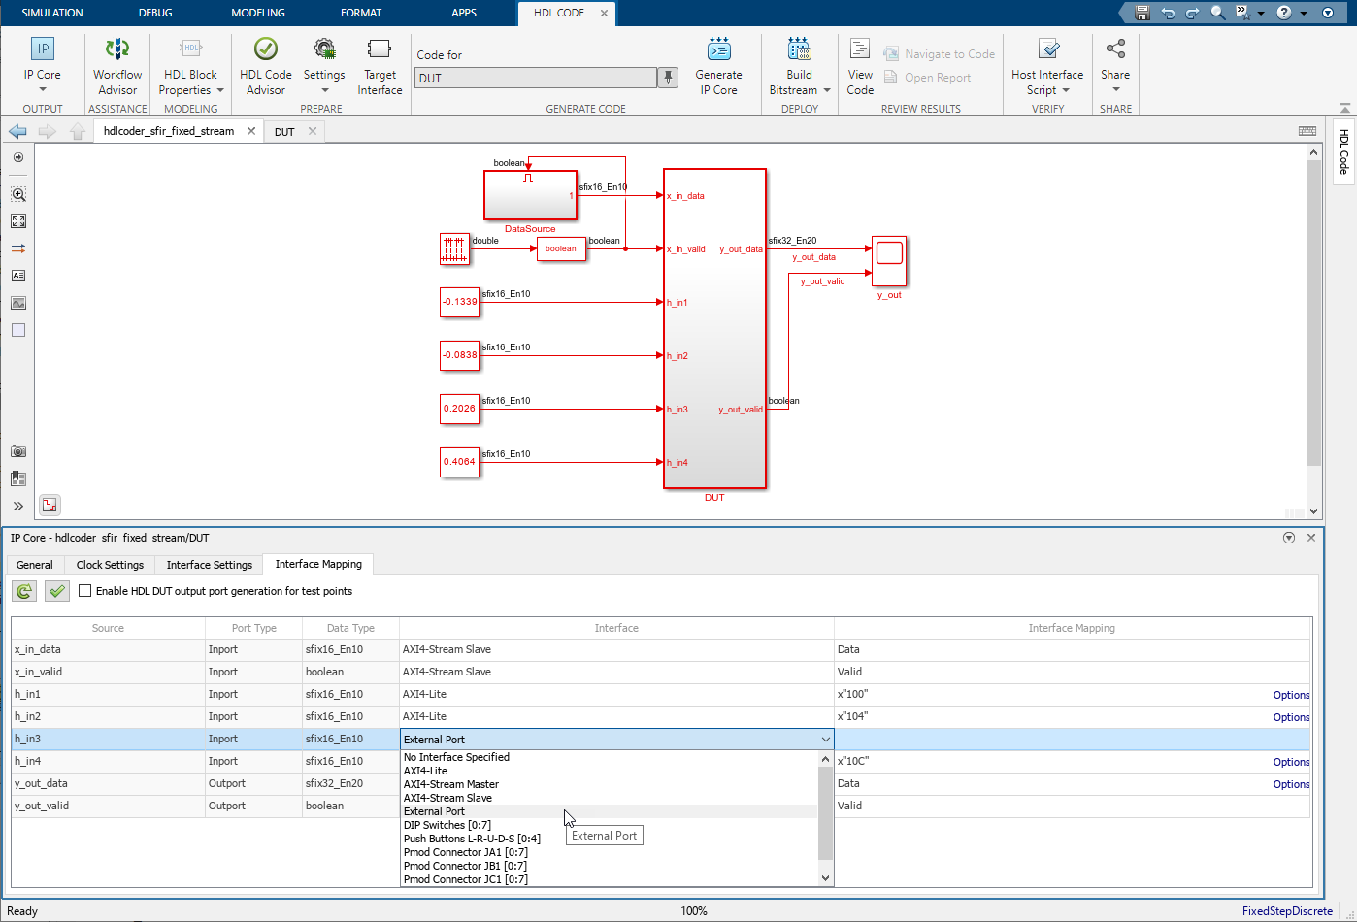Enable HDL DUT output port generation checkbox
Image resolution: width=1357 pixels, height=922 pixels.
[85, 591]
